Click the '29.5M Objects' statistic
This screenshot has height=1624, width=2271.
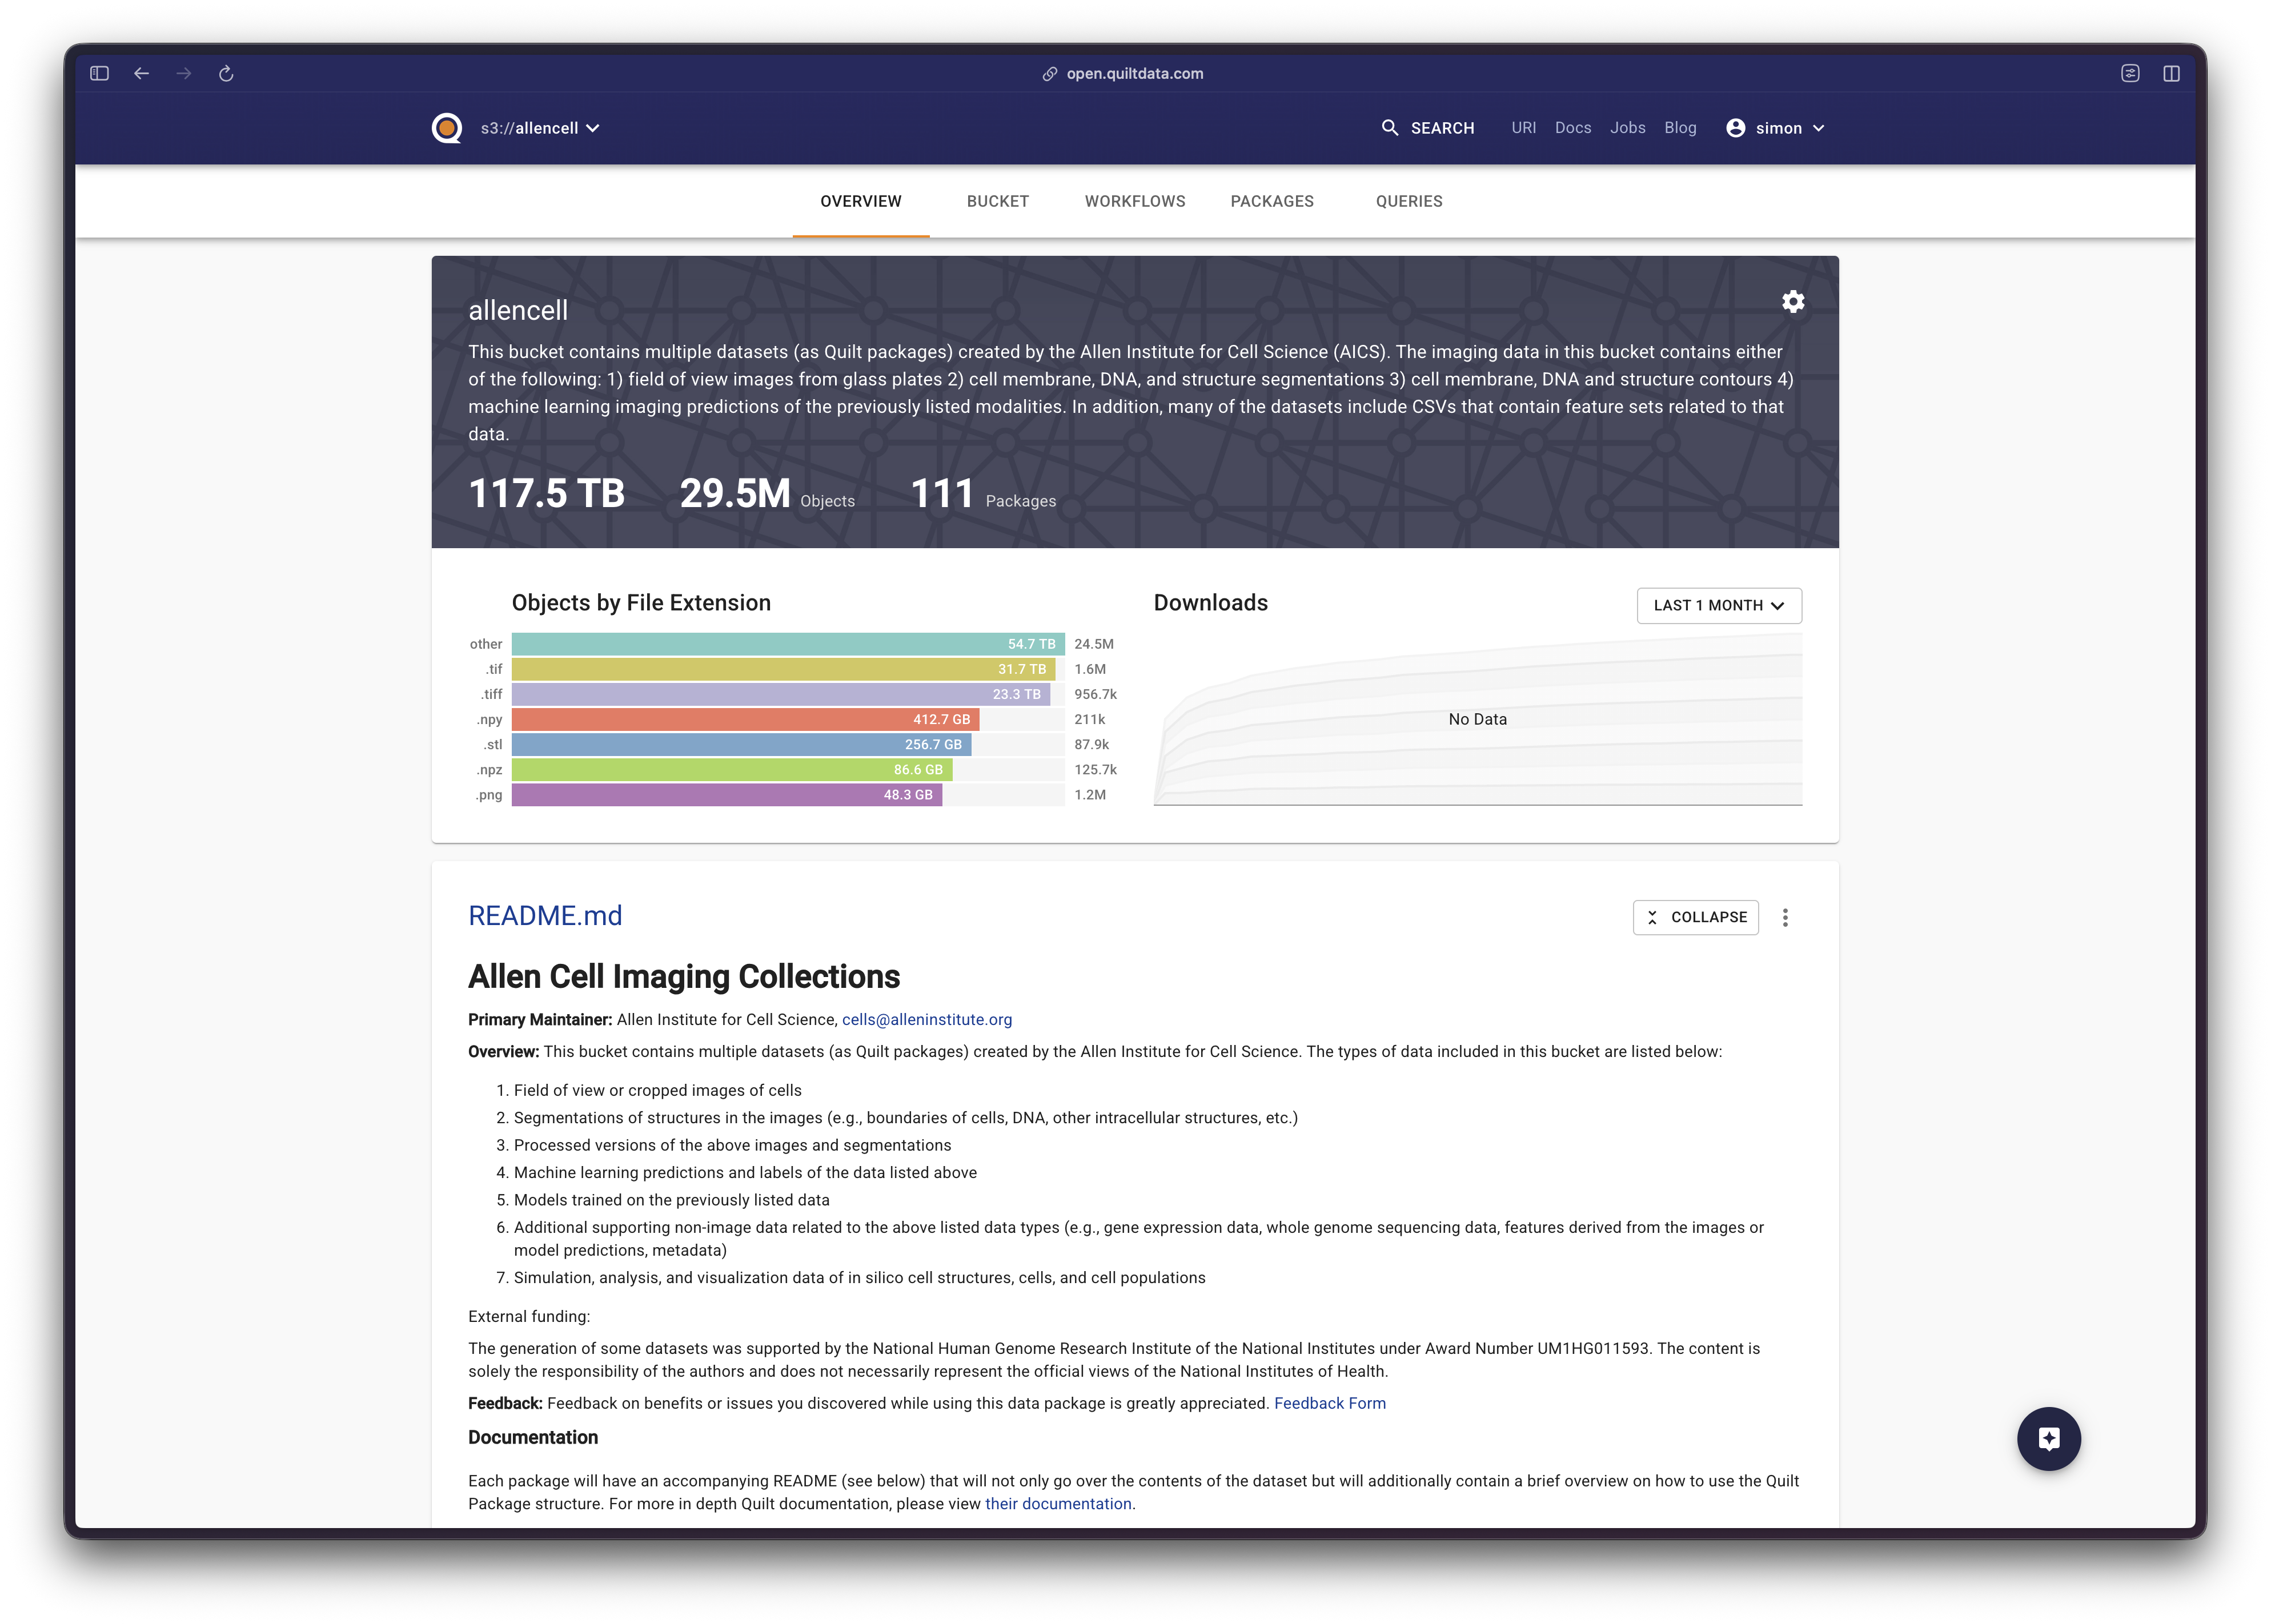tap(767, 493)
